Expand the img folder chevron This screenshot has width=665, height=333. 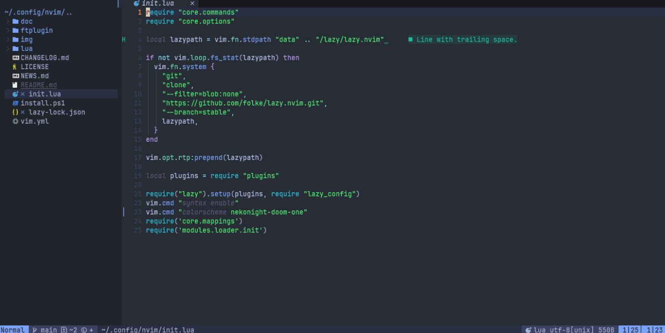(8, 39)
